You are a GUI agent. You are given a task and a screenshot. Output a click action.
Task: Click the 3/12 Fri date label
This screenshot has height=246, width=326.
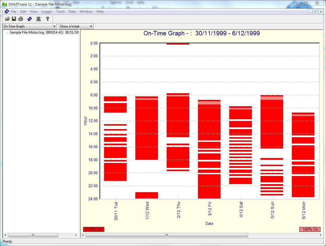210,209
